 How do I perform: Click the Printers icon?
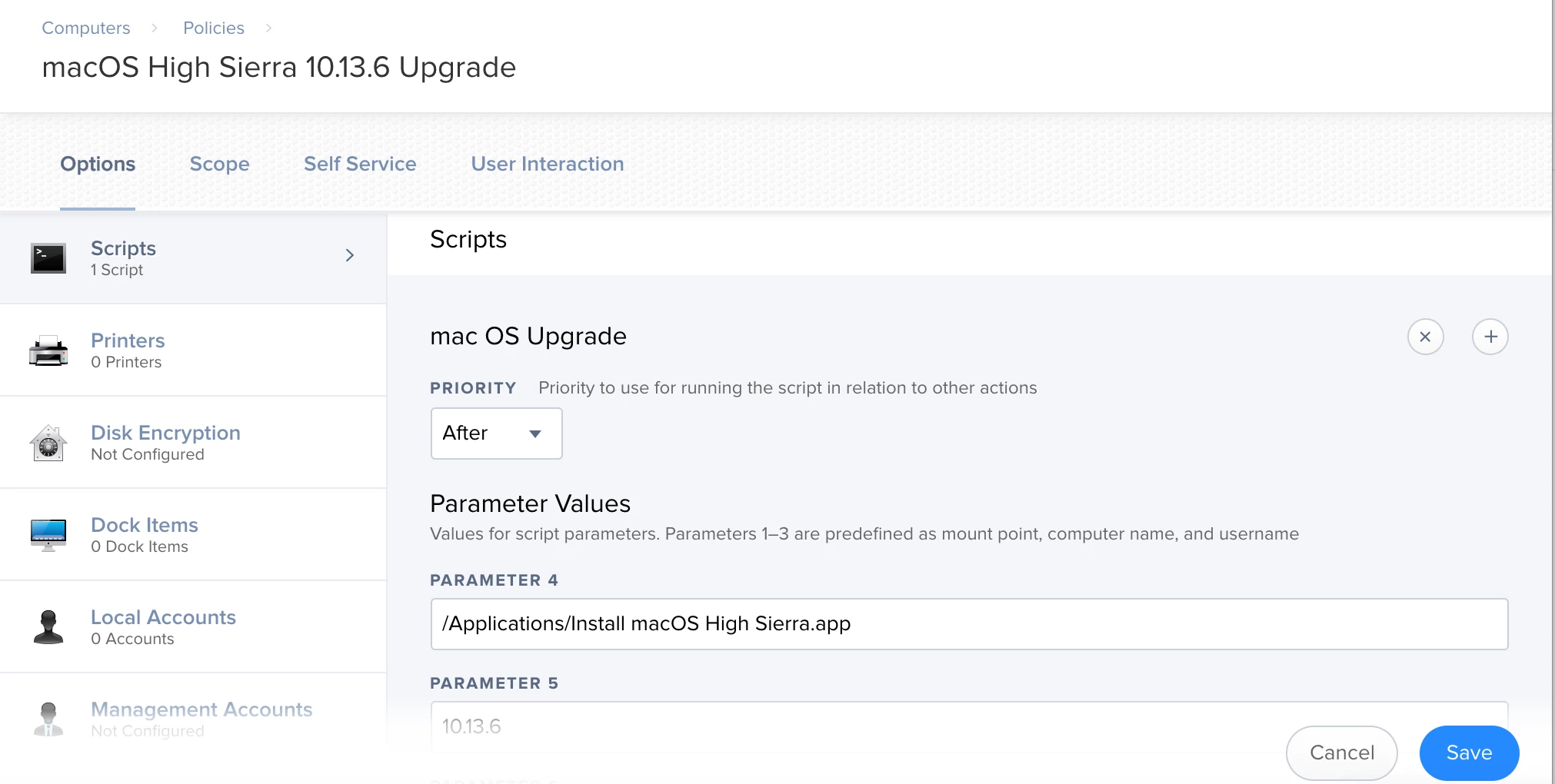point(48,350)
